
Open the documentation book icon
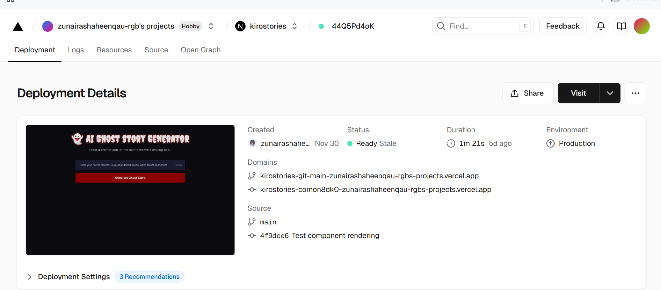pos(622,26)
